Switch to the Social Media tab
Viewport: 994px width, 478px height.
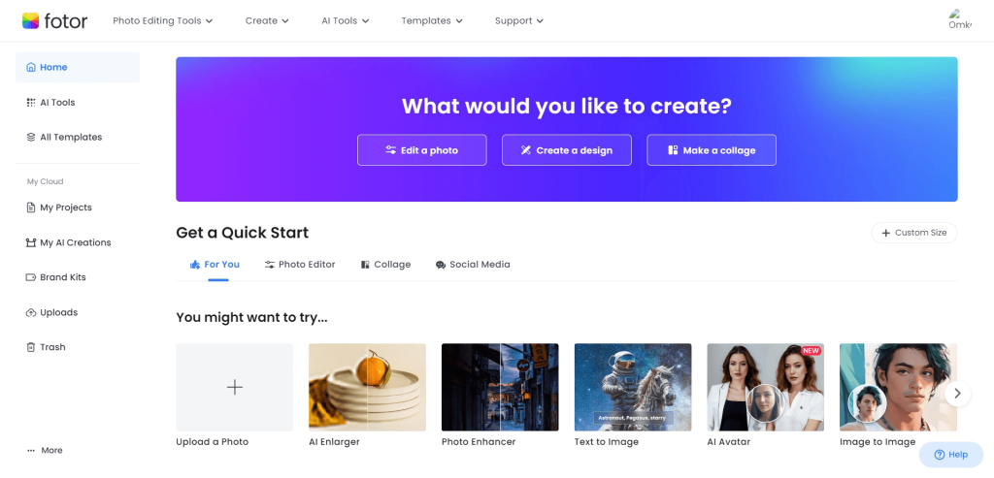[473, 265]
